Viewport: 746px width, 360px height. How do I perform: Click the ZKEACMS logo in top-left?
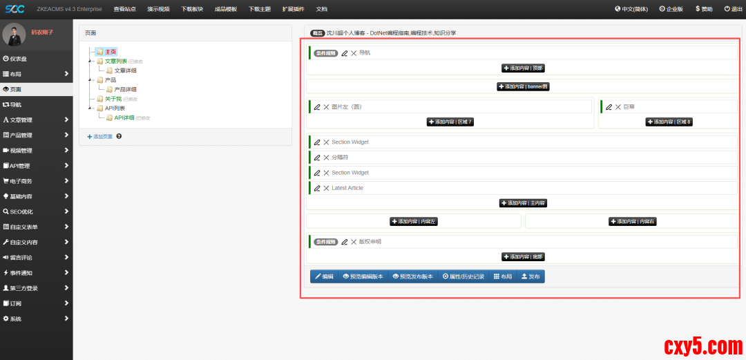[x=15, y=9]
